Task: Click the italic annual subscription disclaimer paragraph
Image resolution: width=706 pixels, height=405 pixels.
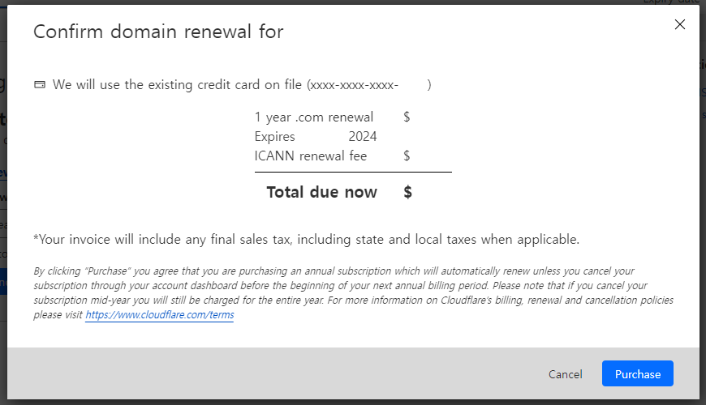Action: (x=354, y=292)
